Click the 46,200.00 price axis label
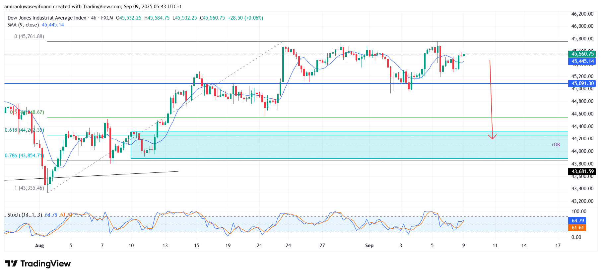This screenshot has width=602, height=276. (582, 14)
